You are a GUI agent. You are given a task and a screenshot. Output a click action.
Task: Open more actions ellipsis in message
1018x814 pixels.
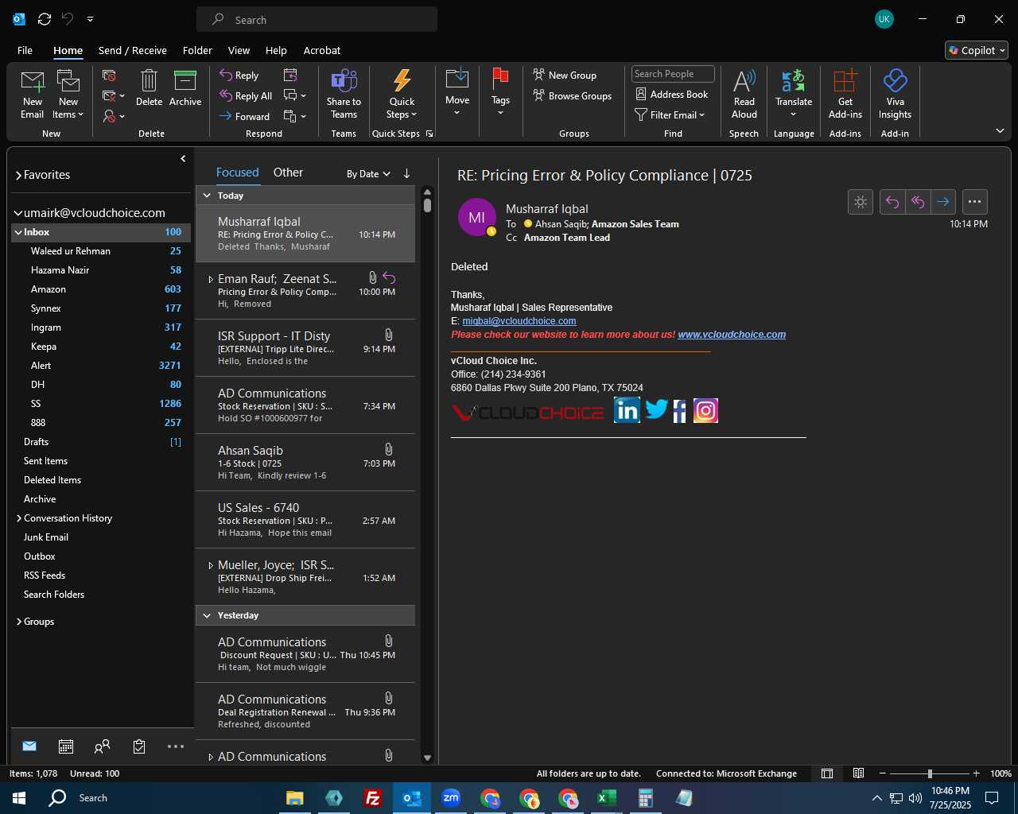click(x=975, y=202)
